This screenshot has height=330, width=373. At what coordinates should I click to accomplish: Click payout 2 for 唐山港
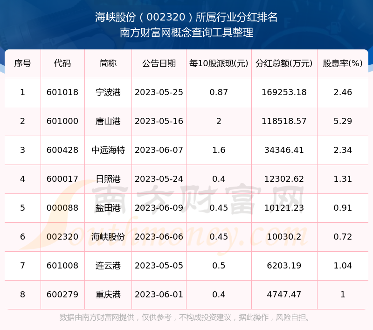click(x=219, y=121)
